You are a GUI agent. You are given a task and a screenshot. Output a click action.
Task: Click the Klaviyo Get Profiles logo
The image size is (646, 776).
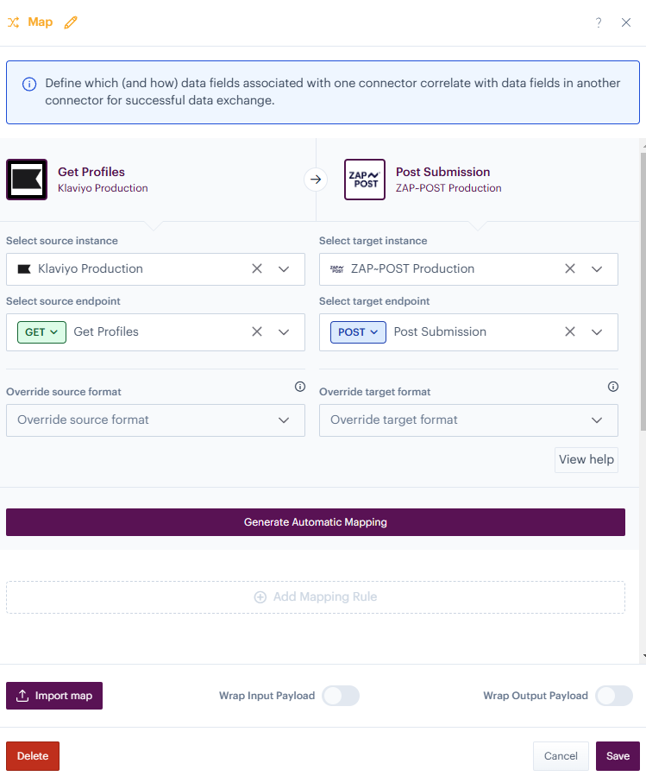[27, 180]
